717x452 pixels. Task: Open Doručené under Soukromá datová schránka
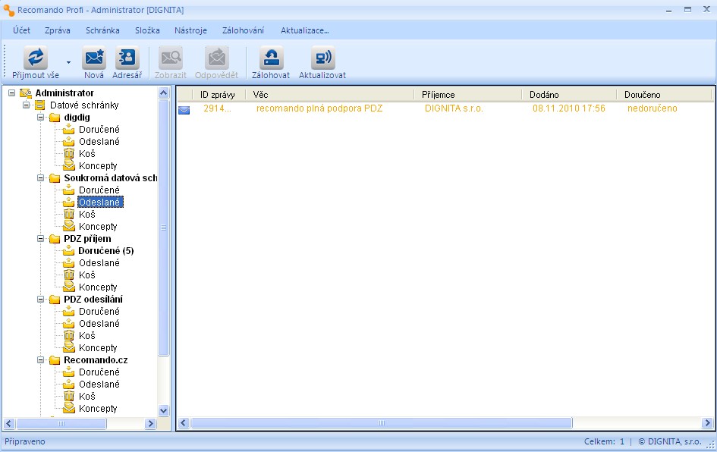point(99,190)
